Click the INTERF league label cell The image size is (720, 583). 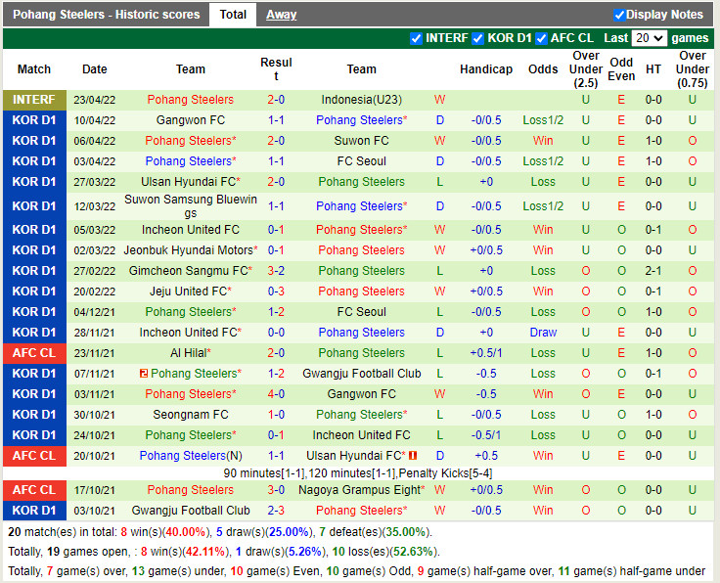point(34,100)
